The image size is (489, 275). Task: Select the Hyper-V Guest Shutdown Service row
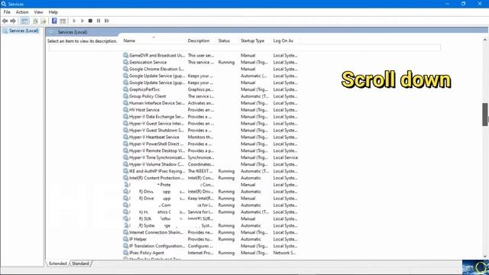pos(211,131)
